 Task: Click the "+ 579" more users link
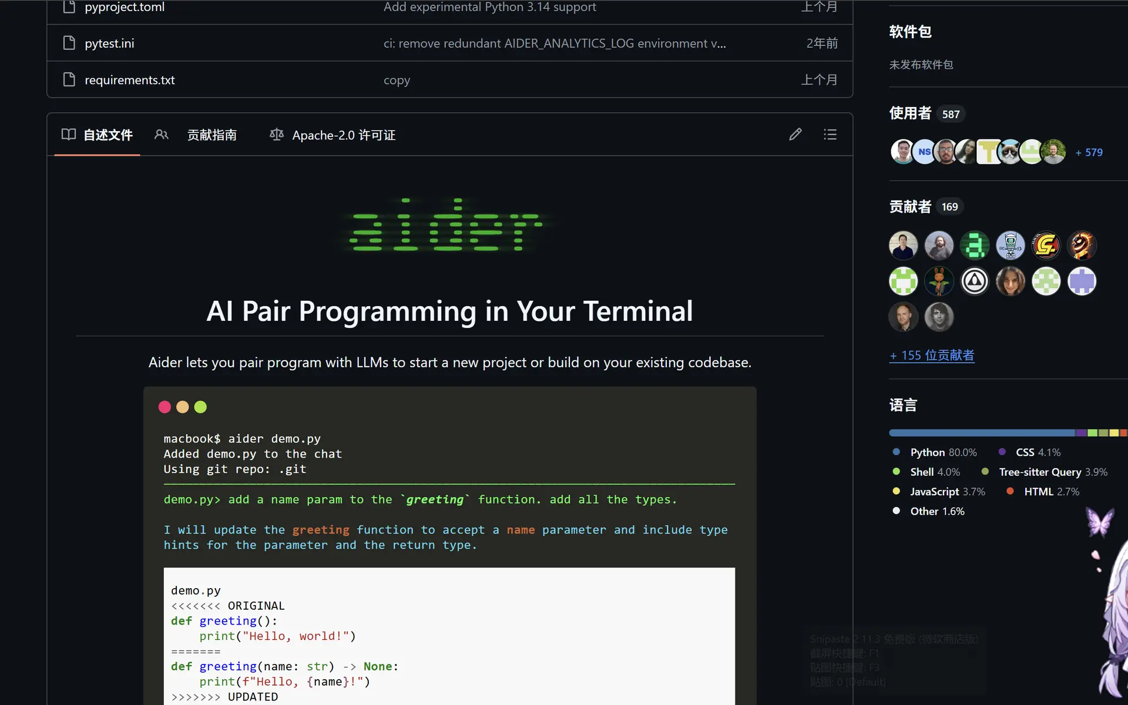(x=1089, y=152)
